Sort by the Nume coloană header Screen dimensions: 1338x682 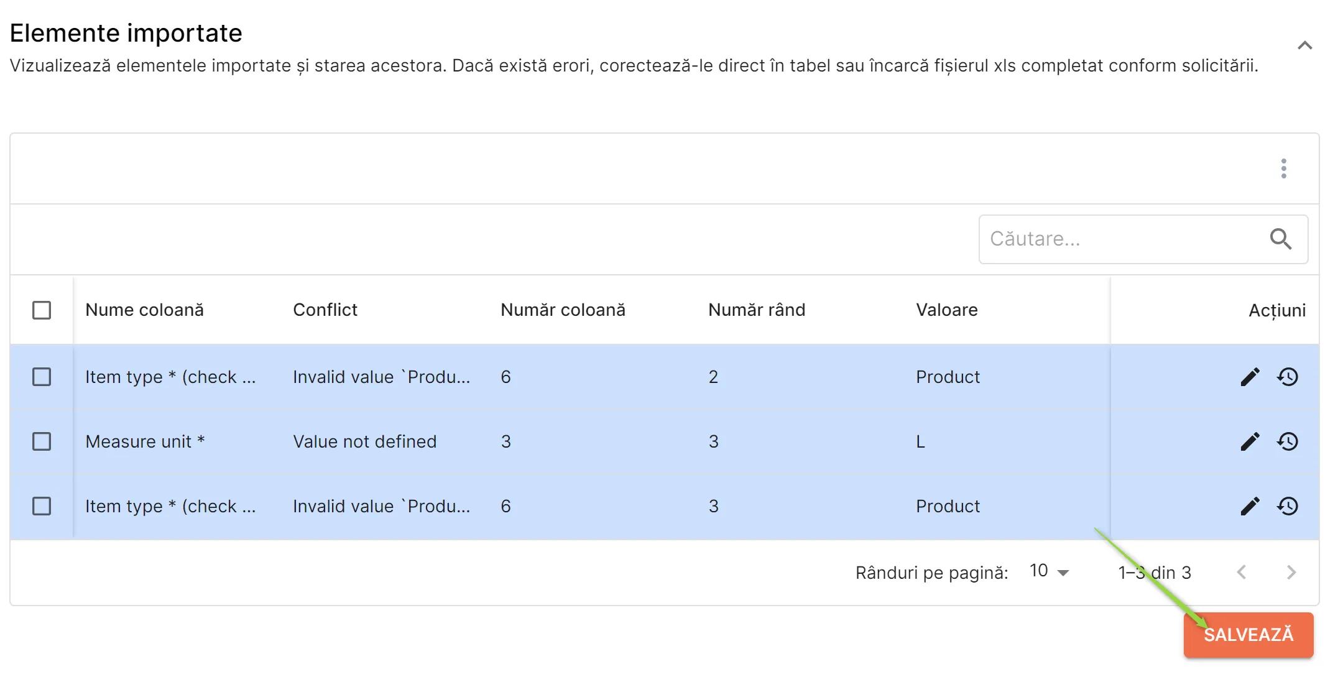click(144, 310)
